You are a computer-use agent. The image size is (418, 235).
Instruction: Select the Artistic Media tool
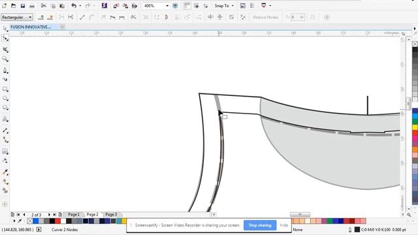click(5, 80)
